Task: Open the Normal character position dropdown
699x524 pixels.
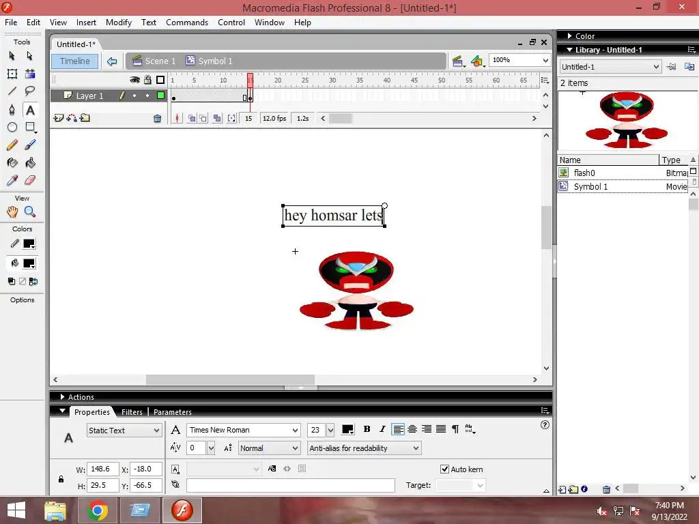Action: 269,448
